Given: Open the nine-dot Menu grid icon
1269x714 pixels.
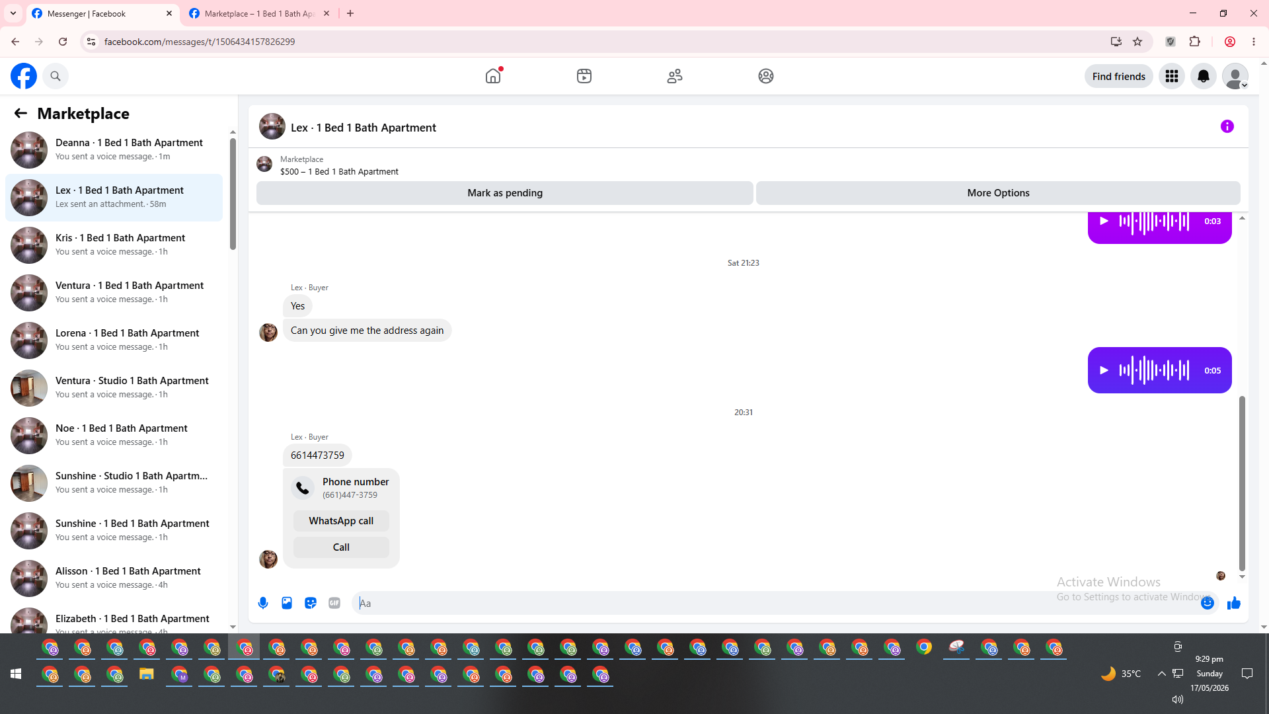Looking at the screenshot, I should point(1172,76).
